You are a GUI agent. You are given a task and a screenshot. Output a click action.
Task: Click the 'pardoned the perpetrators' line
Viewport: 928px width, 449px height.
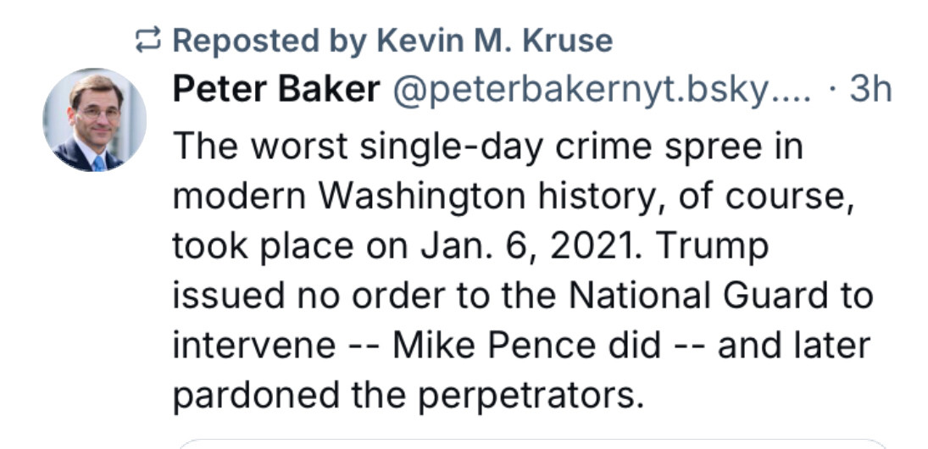click(x=408, y=396)
